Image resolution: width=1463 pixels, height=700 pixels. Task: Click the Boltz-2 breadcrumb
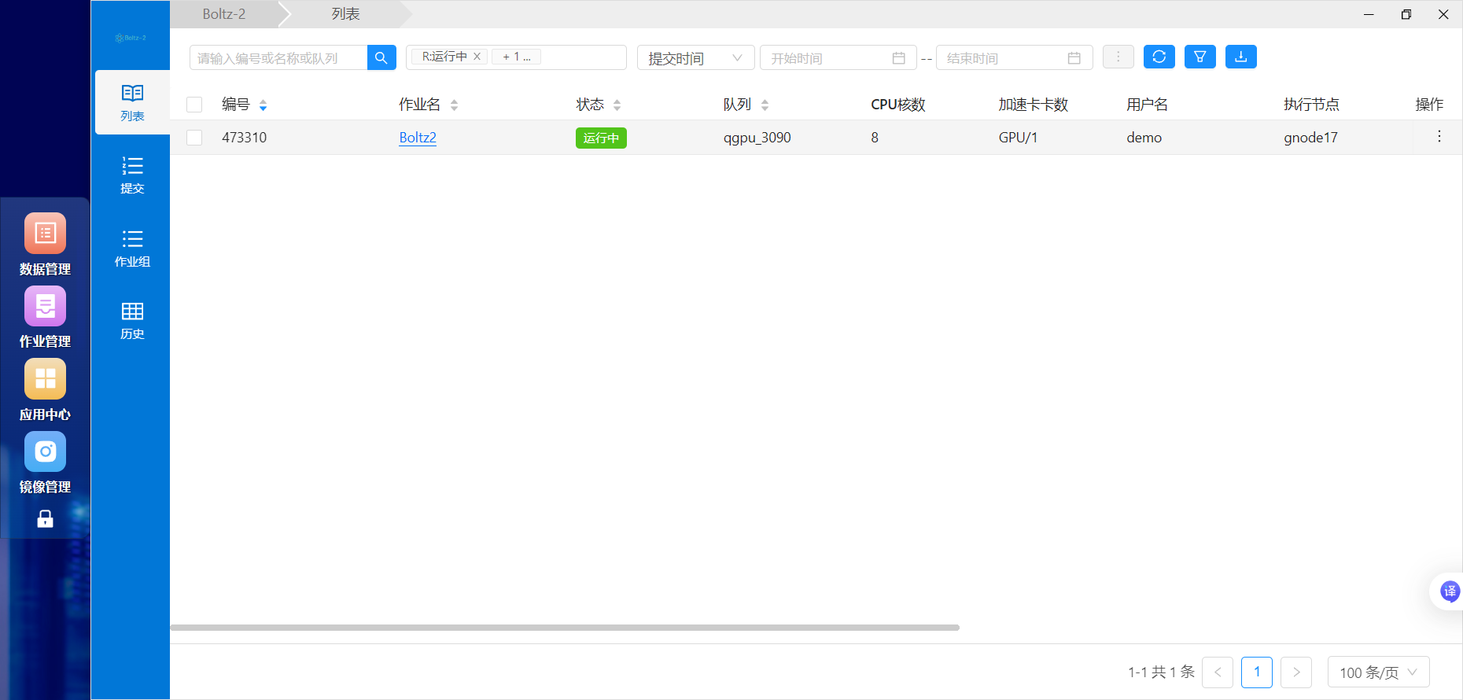tap(224, 14)
